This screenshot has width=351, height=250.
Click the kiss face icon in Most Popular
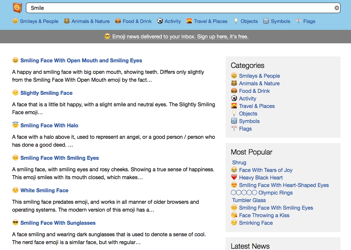234,215
